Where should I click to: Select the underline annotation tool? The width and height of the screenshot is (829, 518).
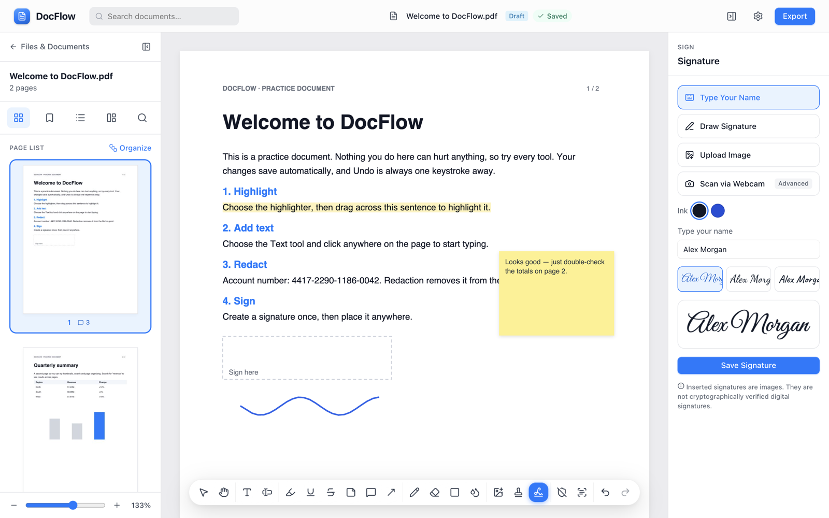310,492
